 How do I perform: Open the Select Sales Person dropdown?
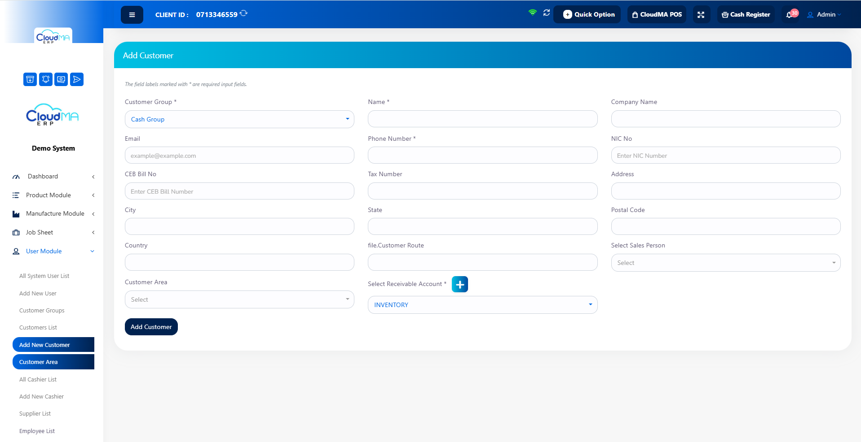pos(726,263)
